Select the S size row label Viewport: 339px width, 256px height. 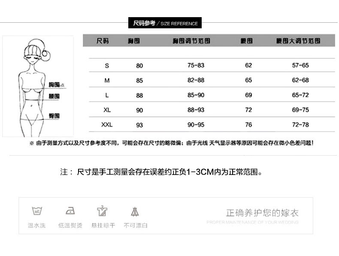click(107, 66)
